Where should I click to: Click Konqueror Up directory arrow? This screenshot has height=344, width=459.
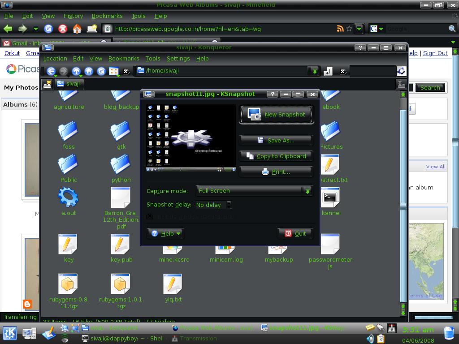tap(76, 71)
